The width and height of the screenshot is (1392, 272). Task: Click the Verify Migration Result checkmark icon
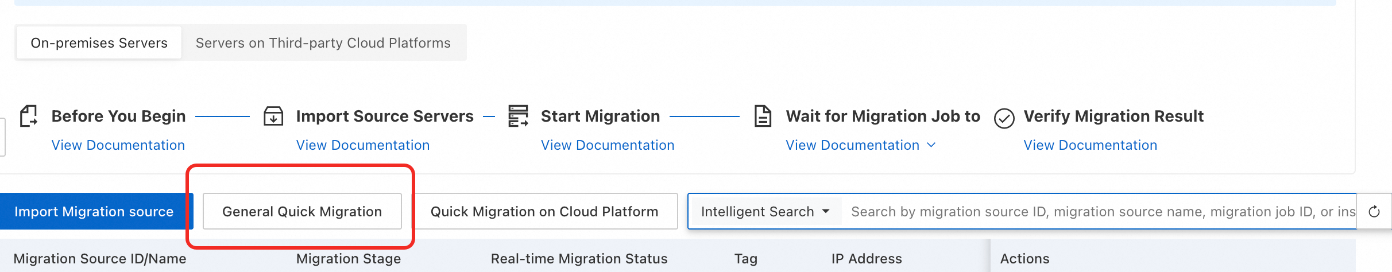click(x=1004, y=118)
